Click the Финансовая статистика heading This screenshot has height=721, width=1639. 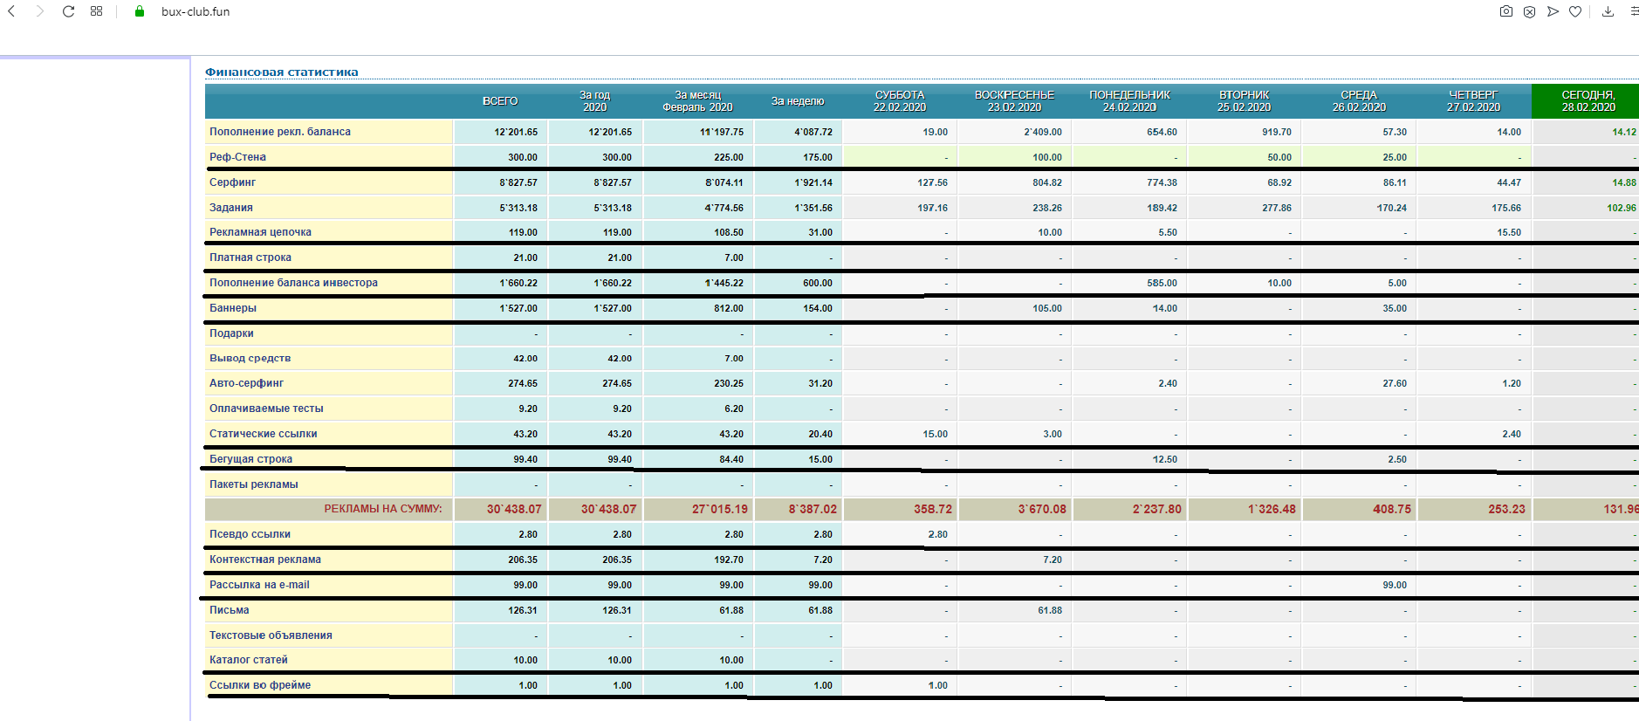(282, 72)
